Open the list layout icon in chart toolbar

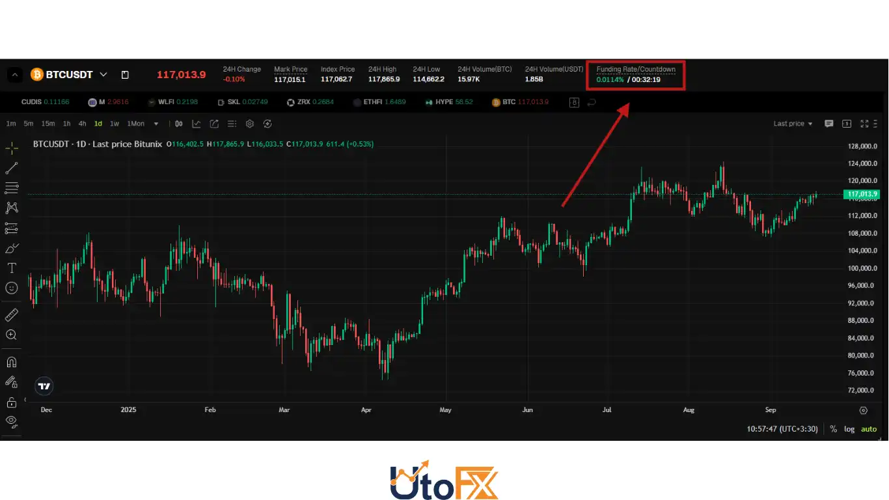point(232,124)
